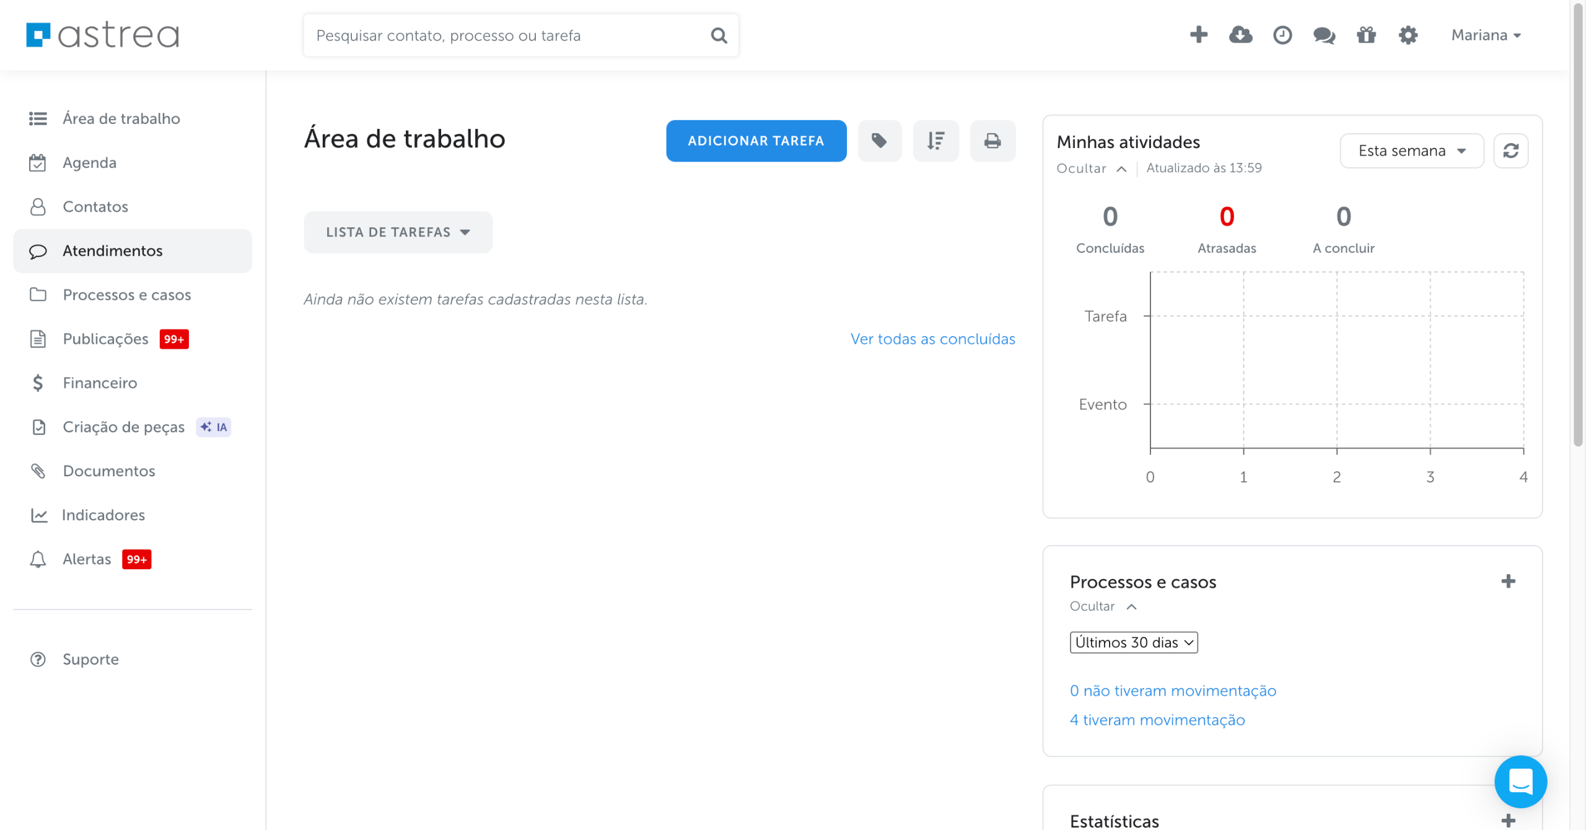Open the cloud download icon in header
Viewport: 1586px width, 830px height.
[1240, 35]
